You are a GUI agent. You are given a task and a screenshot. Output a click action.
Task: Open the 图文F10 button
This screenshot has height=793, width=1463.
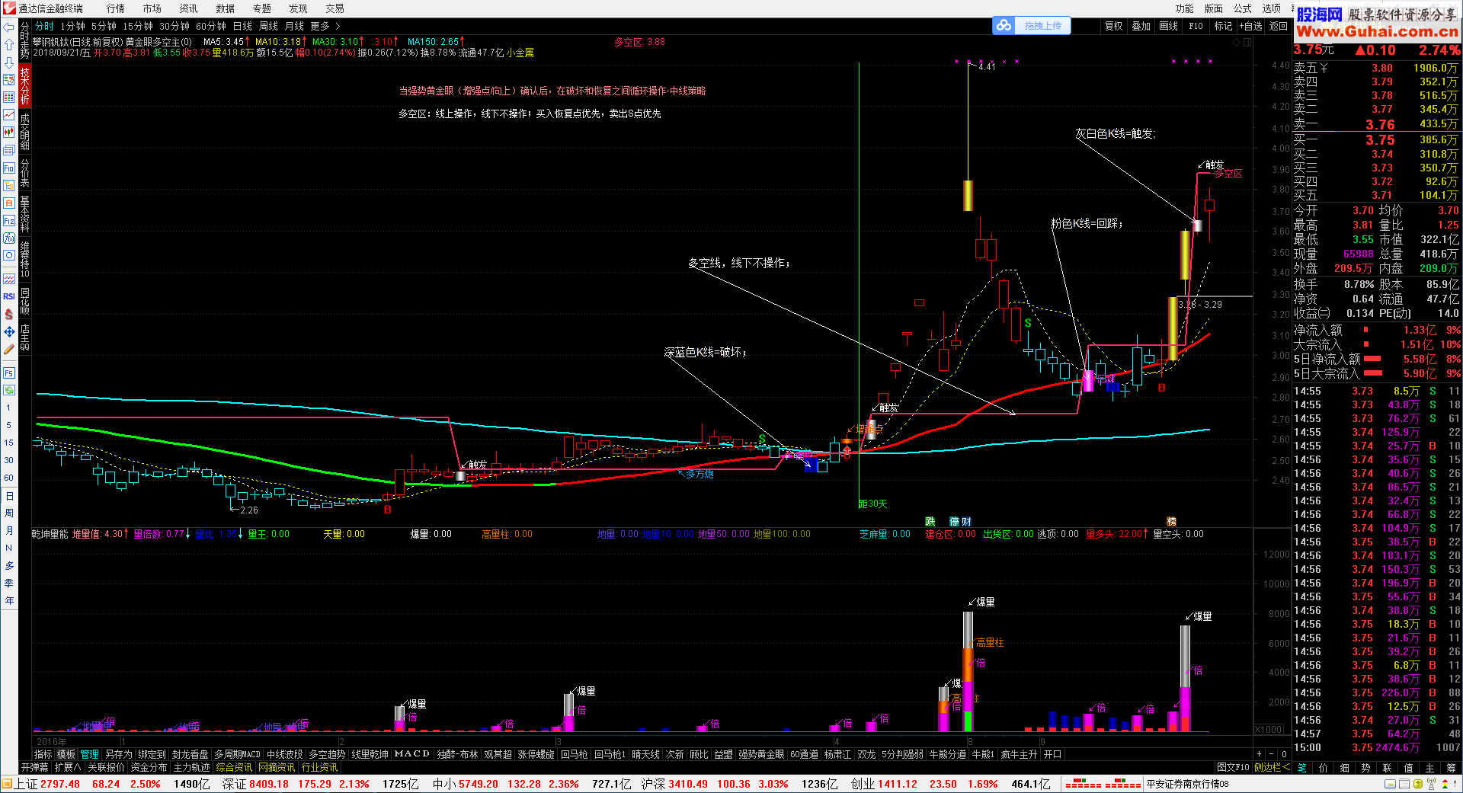pyautogui.click(x=1233, y=767)
